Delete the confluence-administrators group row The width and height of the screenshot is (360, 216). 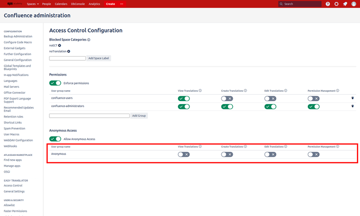coord(353,106)
